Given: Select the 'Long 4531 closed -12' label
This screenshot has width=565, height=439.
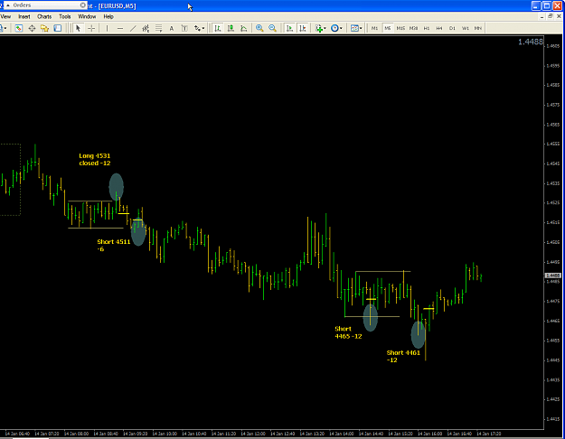Looking at the screenshot, I should coord(95,160).
